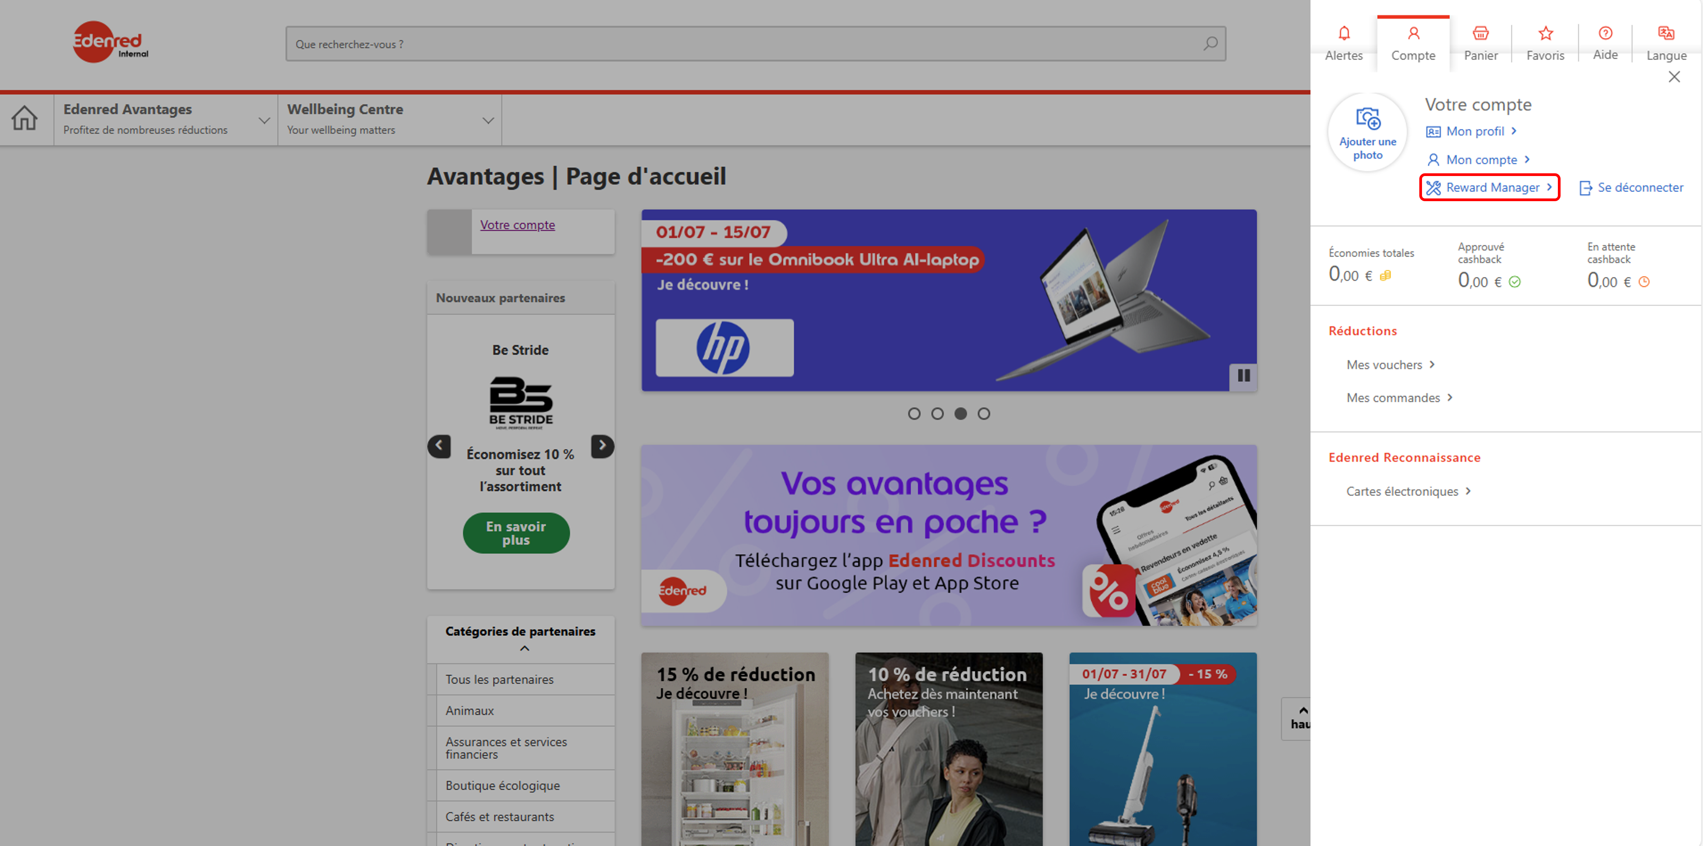Show previous new partner
Screen dimensions: 1703x846
[x=439, y=446]
